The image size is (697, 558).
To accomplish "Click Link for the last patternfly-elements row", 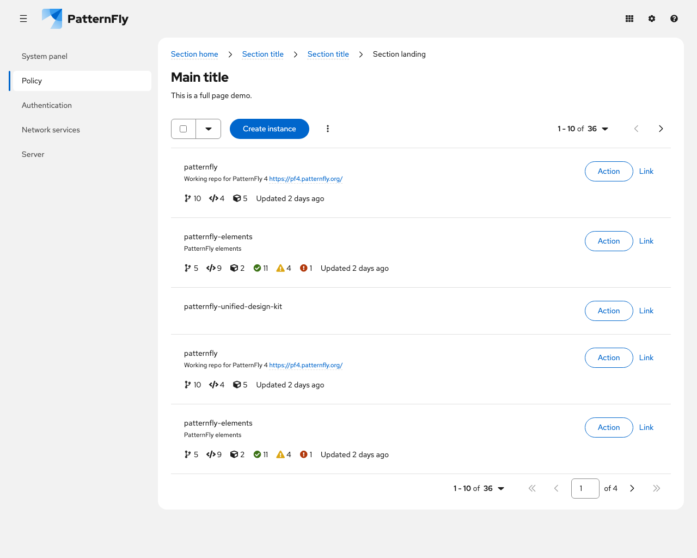I will (646, 427).
